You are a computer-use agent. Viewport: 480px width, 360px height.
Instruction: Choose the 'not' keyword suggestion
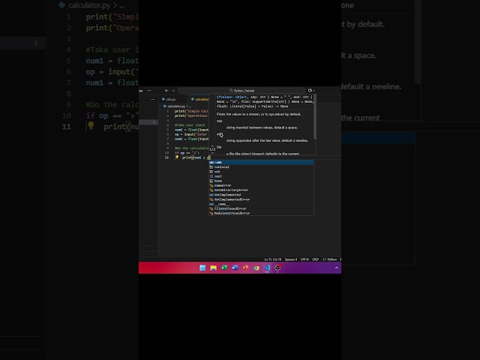click(x=262, y=172)
